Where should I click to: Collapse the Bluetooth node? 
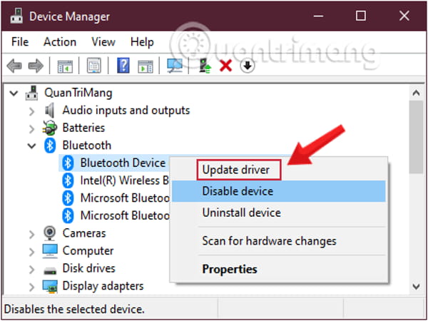pyautogui.click(x=31, y=146)
